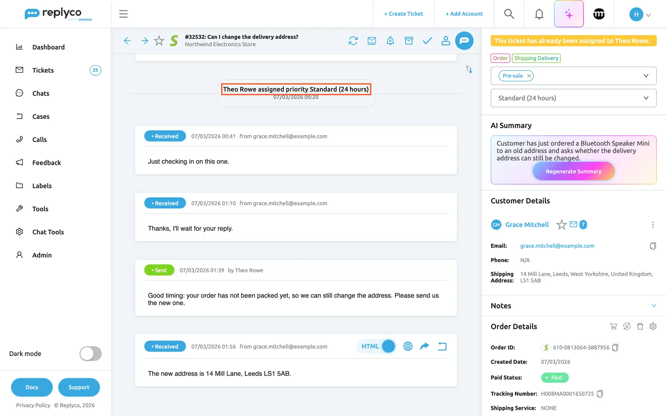This screenshot has height=416, width=666.
Task: Open customer options three-dot menu
Action: click(653, 225)
